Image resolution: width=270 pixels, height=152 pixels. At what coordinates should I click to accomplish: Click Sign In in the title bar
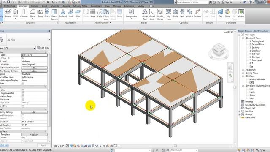click(x=227, y=2)
